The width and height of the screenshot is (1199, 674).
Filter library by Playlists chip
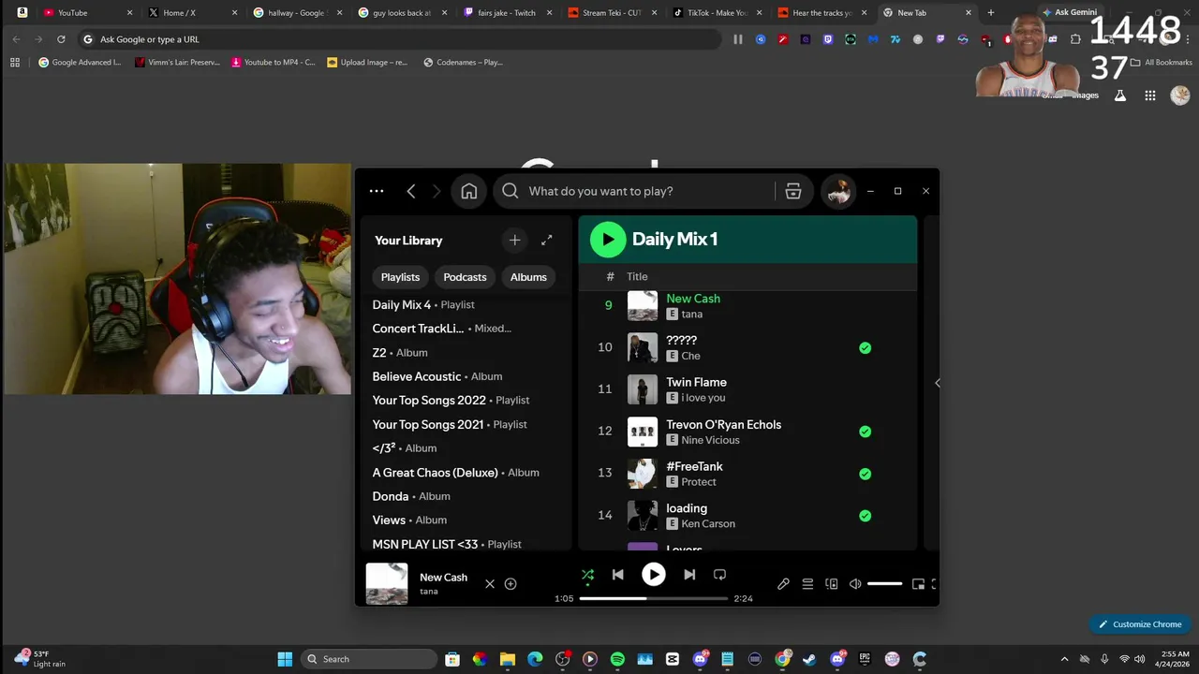pos(400,277)
